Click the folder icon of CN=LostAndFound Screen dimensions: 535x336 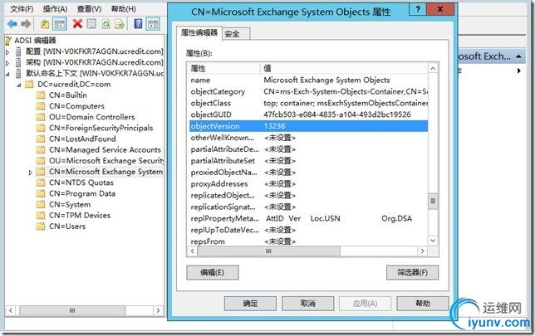click(41, 139)
